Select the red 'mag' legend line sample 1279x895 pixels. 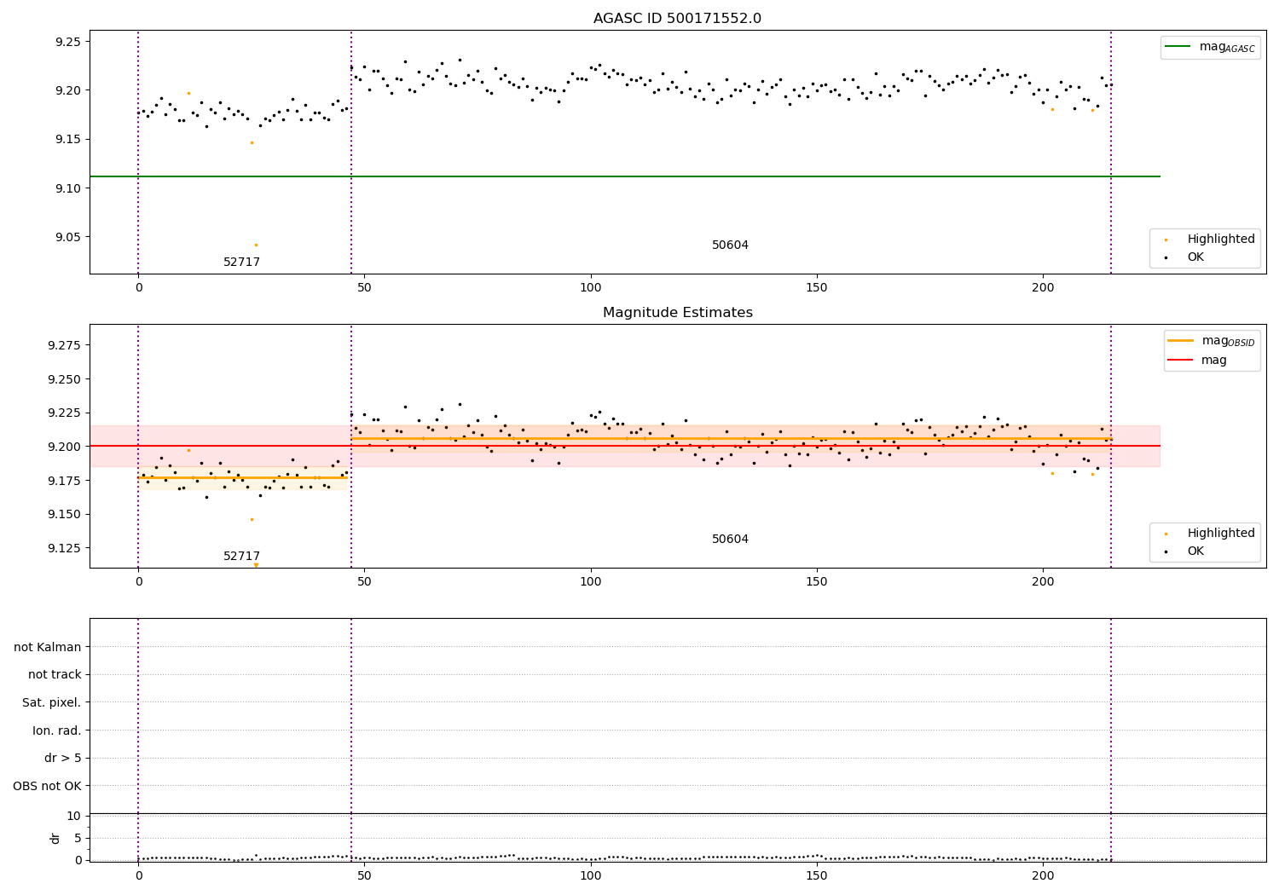pyautogui.click(x=1182, y=361)
